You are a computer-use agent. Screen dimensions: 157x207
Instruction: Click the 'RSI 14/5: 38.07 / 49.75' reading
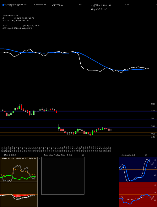(18, 18)
